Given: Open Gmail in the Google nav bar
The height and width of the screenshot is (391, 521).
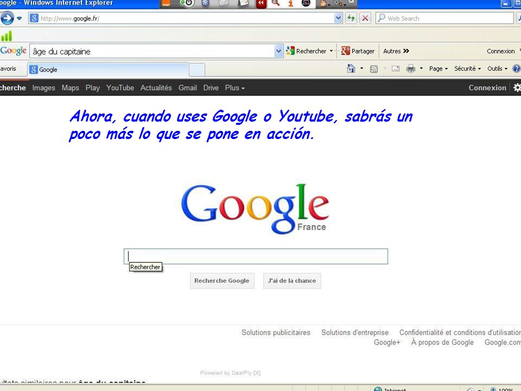Looking at the screenshot, I should coord(188,88).
